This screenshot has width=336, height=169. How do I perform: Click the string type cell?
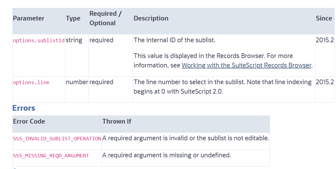coord(74,40)
